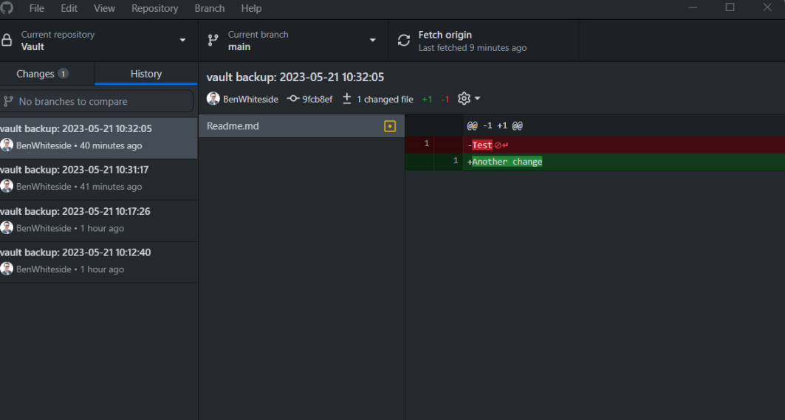785x420 pixels.
Task: Click the branch icon next to main
Action: click(x=213, y=41)
